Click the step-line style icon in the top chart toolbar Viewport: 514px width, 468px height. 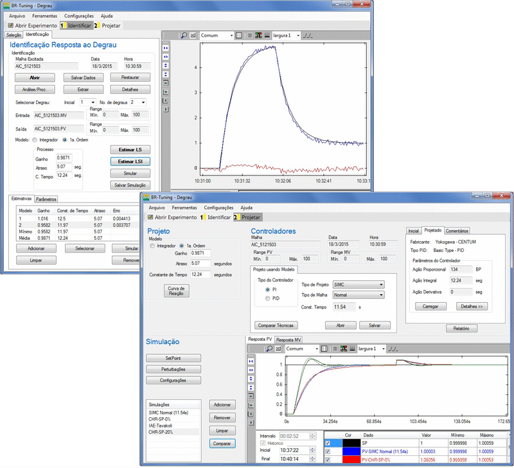(x=307, y=35)
